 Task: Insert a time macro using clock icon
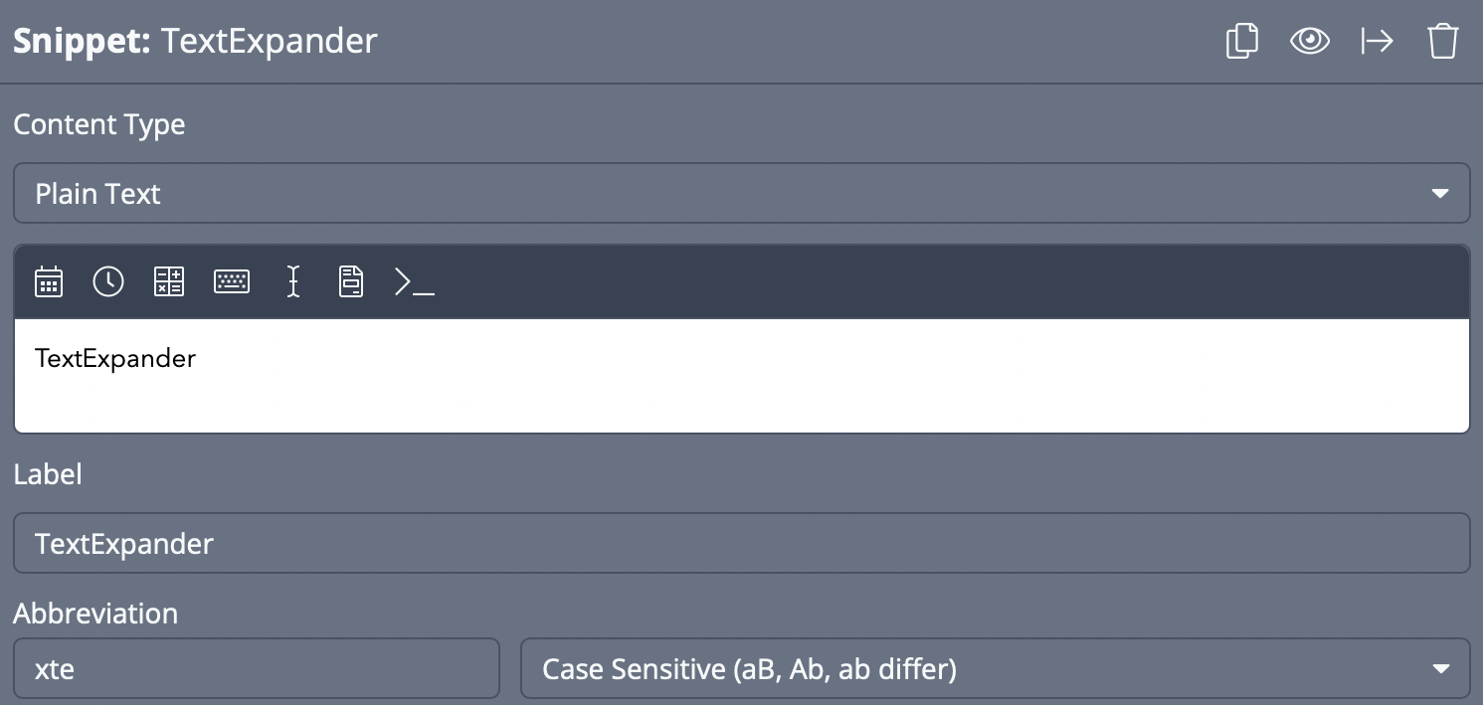[108, 282]
